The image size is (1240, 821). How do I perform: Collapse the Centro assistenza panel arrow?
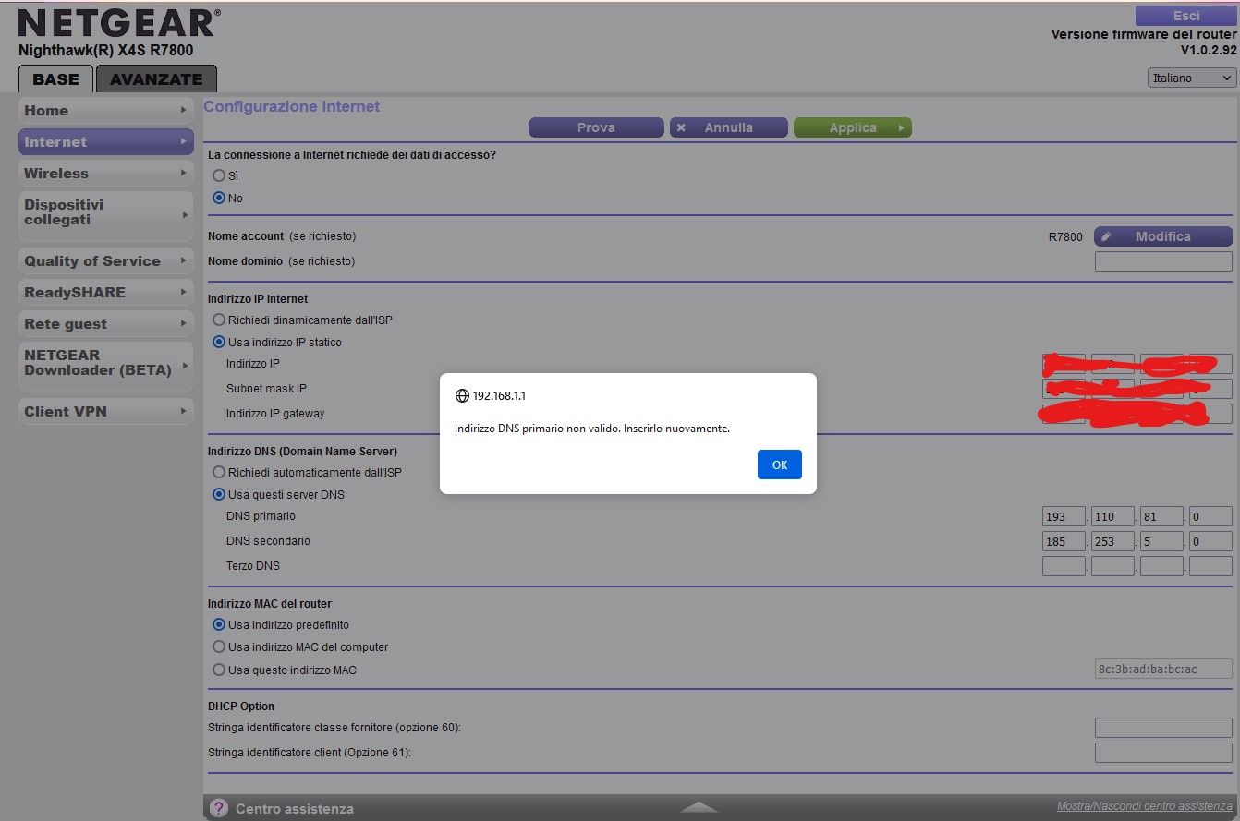click(698, 805)
